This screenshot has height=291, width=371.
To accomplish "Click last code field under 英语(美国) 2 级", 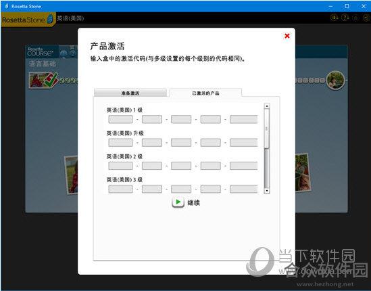I will [243, 166].
